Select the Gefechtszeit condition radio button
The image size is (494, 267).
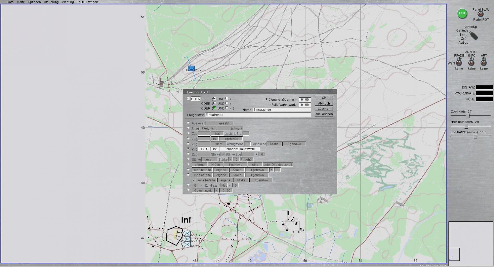click(188, 190)
